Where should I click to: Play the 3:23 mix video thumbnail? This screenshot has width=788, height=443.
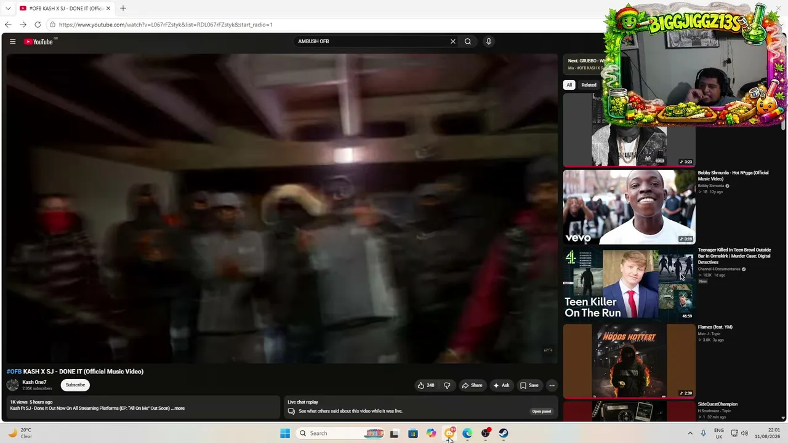[629, 130]
